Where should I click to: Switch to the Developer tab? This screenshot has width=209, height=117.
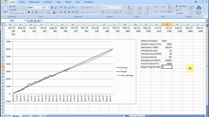pos(89,2)
